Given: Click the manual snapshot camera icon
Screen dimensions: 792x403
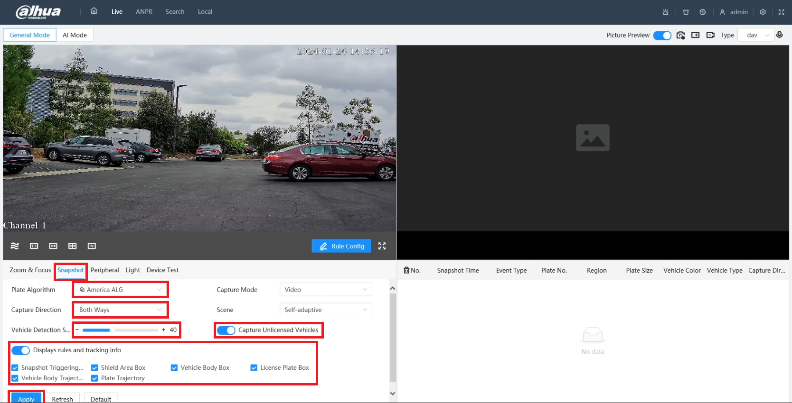Looking at the screenshot, I should pyautogui.click(x=680, y=35).
